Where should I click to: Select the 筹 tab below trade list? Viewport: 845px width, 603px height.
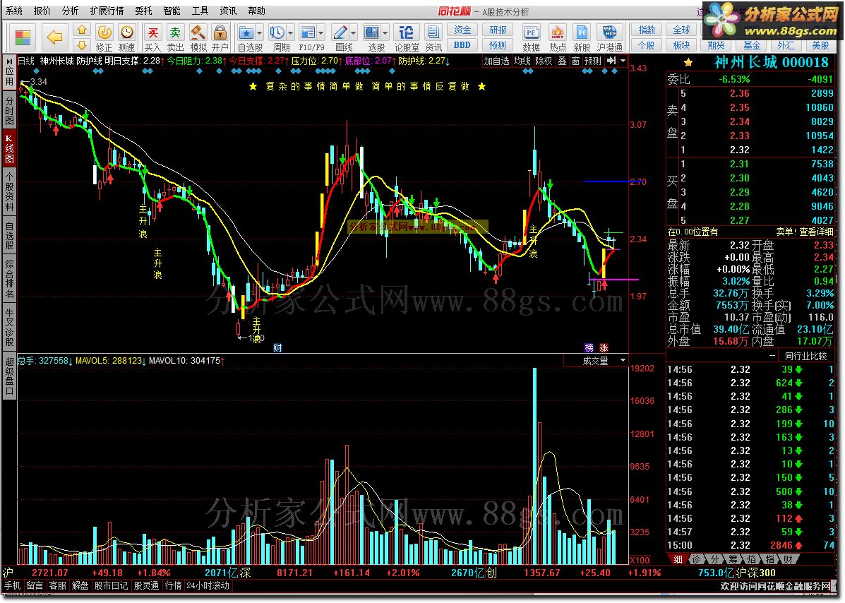coord(732,559)
